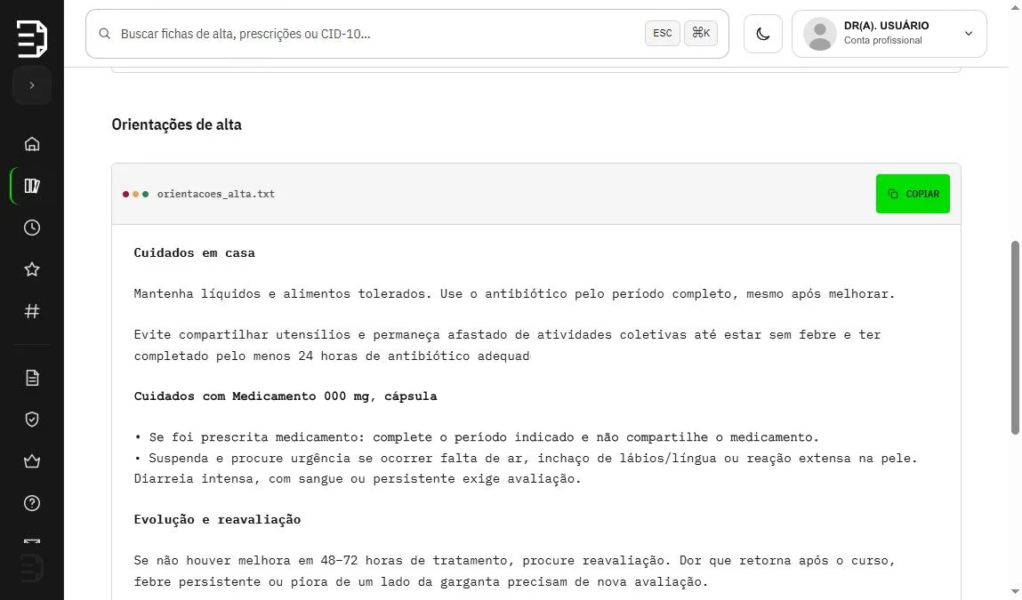1022x600 pixels.
Task: Click the ⌘K shortcut badge
Action: (x=701, y=33)
